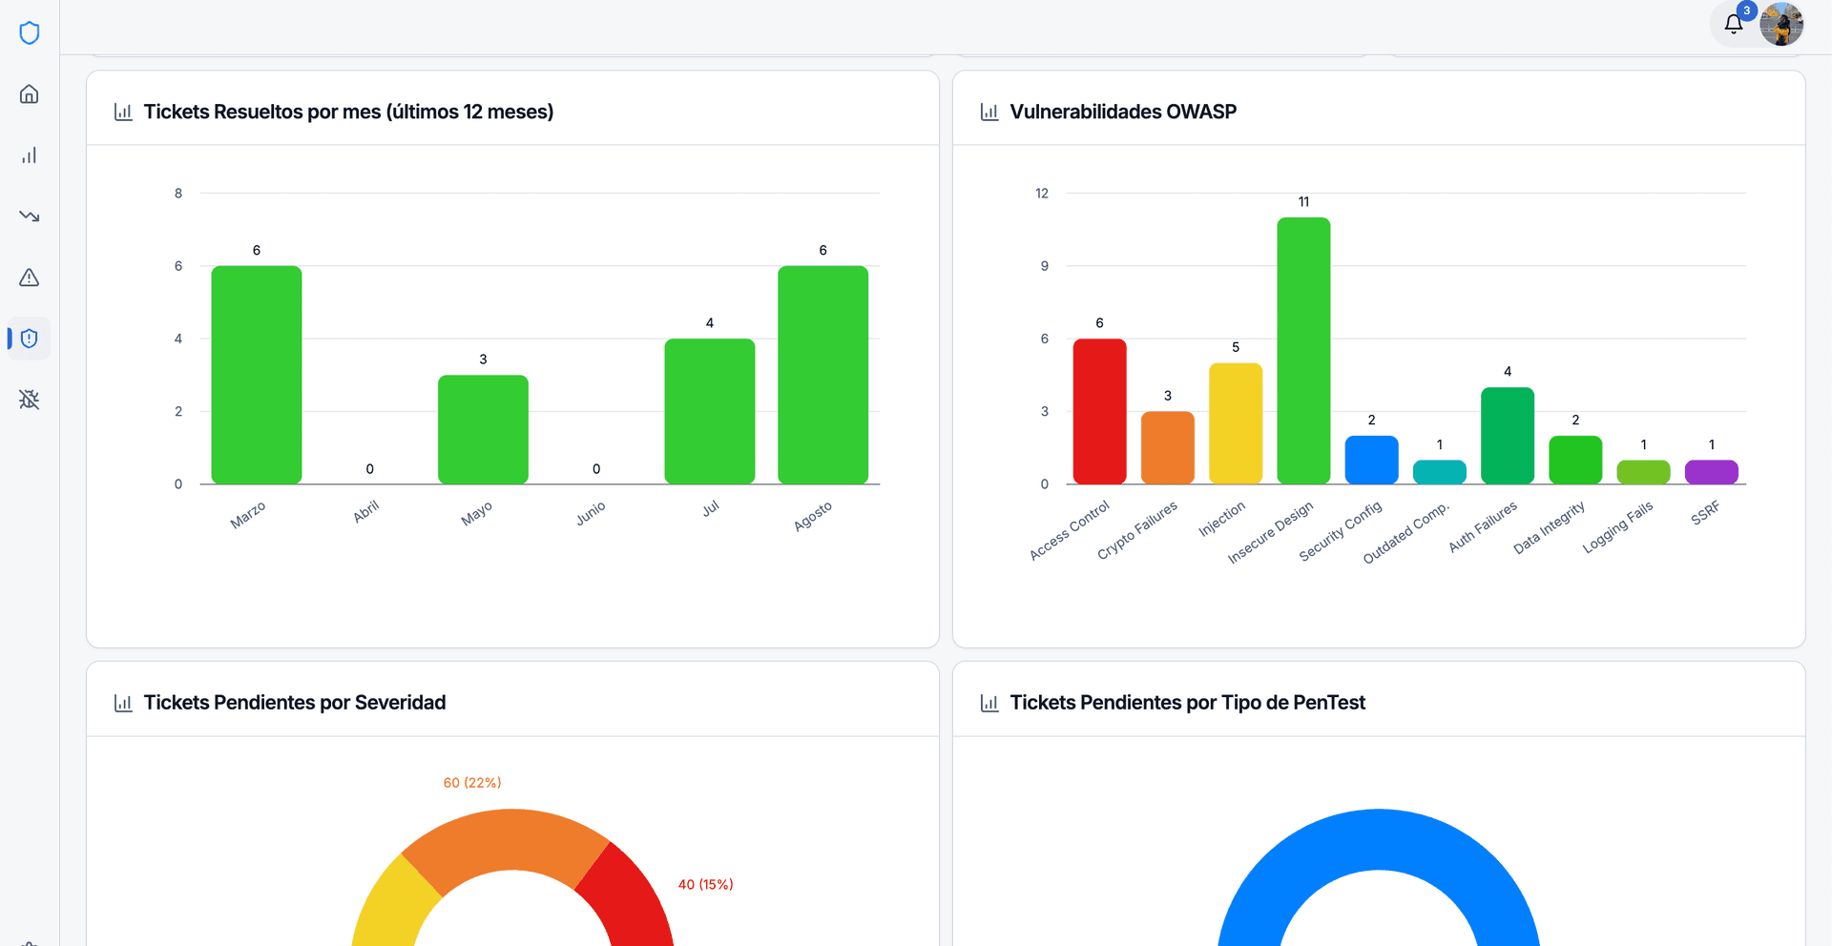Click chart icon beside Tickets Resueltos por mes

click(x=123, y=112)
